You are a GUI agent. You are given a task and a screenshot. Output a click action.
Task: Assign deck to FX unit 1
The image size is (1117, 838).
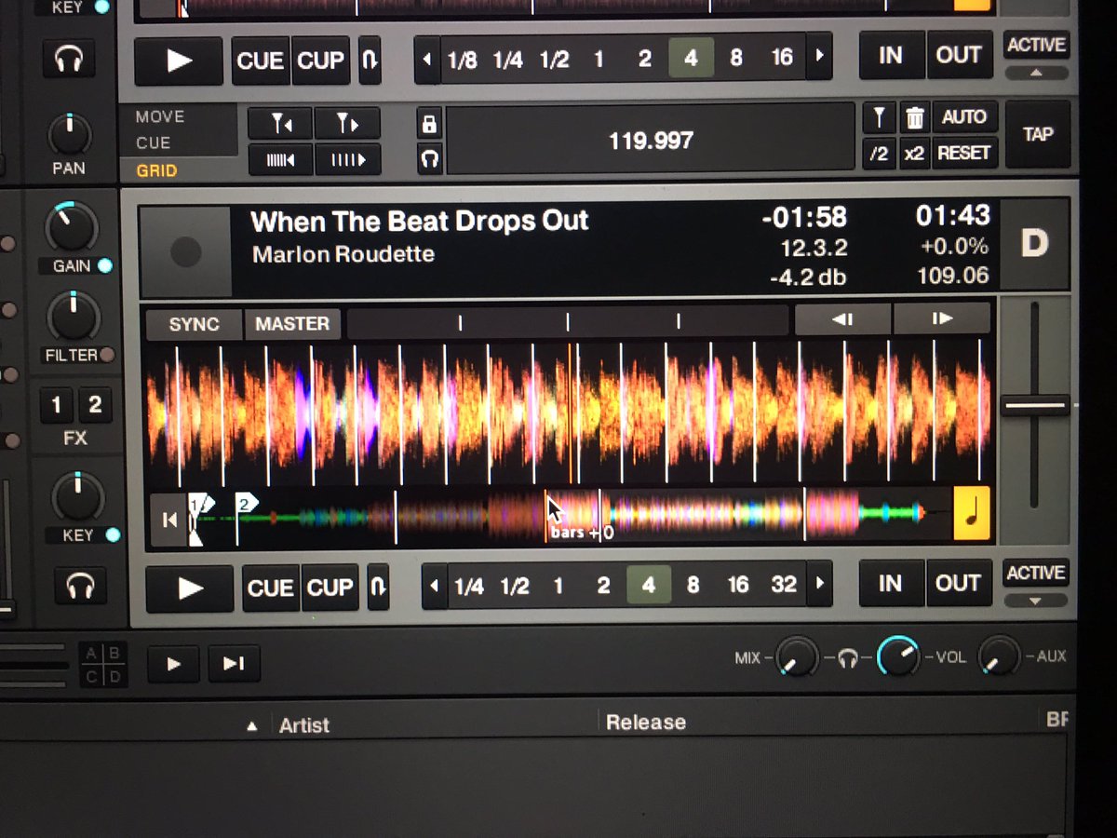click(x=56, y=405)
